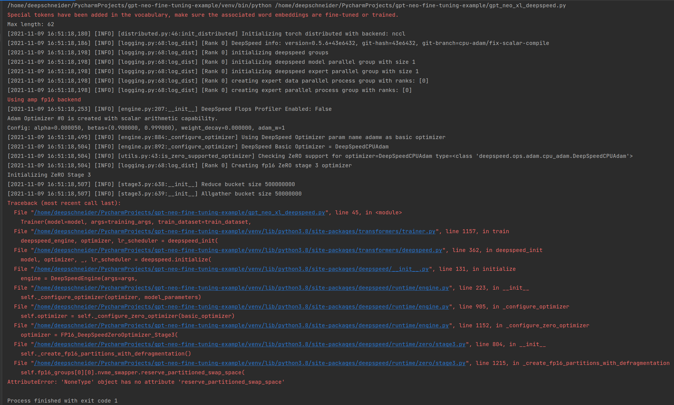Click 'Process finished with exit code 1' text
The height and width of the screenshot is (405, 674).
62,401
